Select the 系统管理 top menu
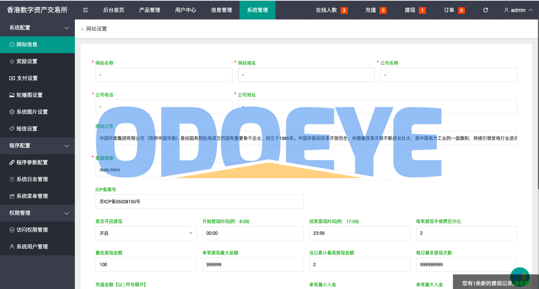 [258, 10]
